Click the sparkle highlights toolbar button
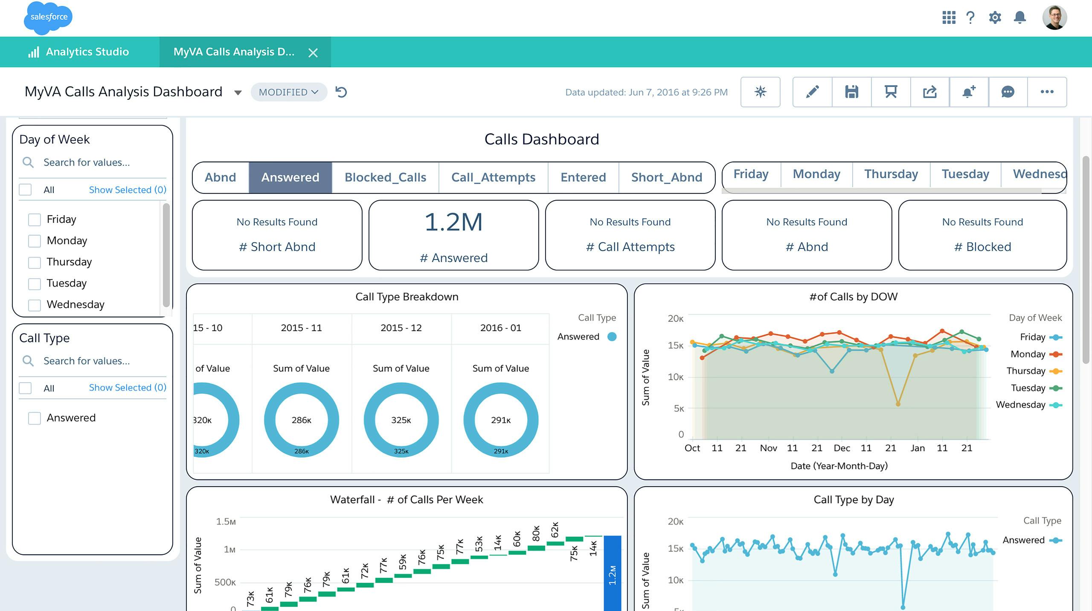1092x611 pixels. point(761,92)
